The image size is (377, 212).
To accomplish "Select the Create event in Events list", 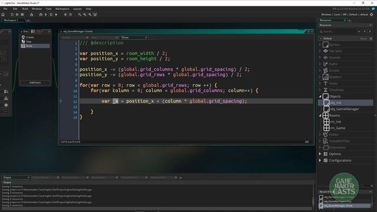I will pyautogui.click(x=35, y=37).
